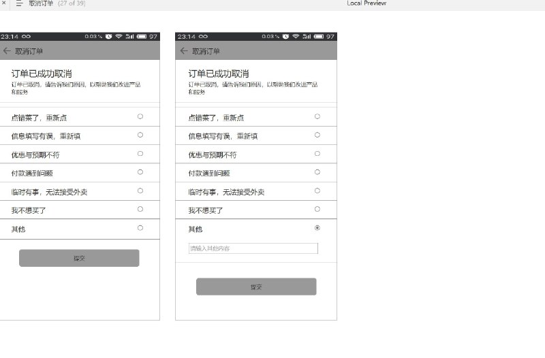
Task: Click the alarm clock icon in the first phone status bar
Action: coord(109,37)
